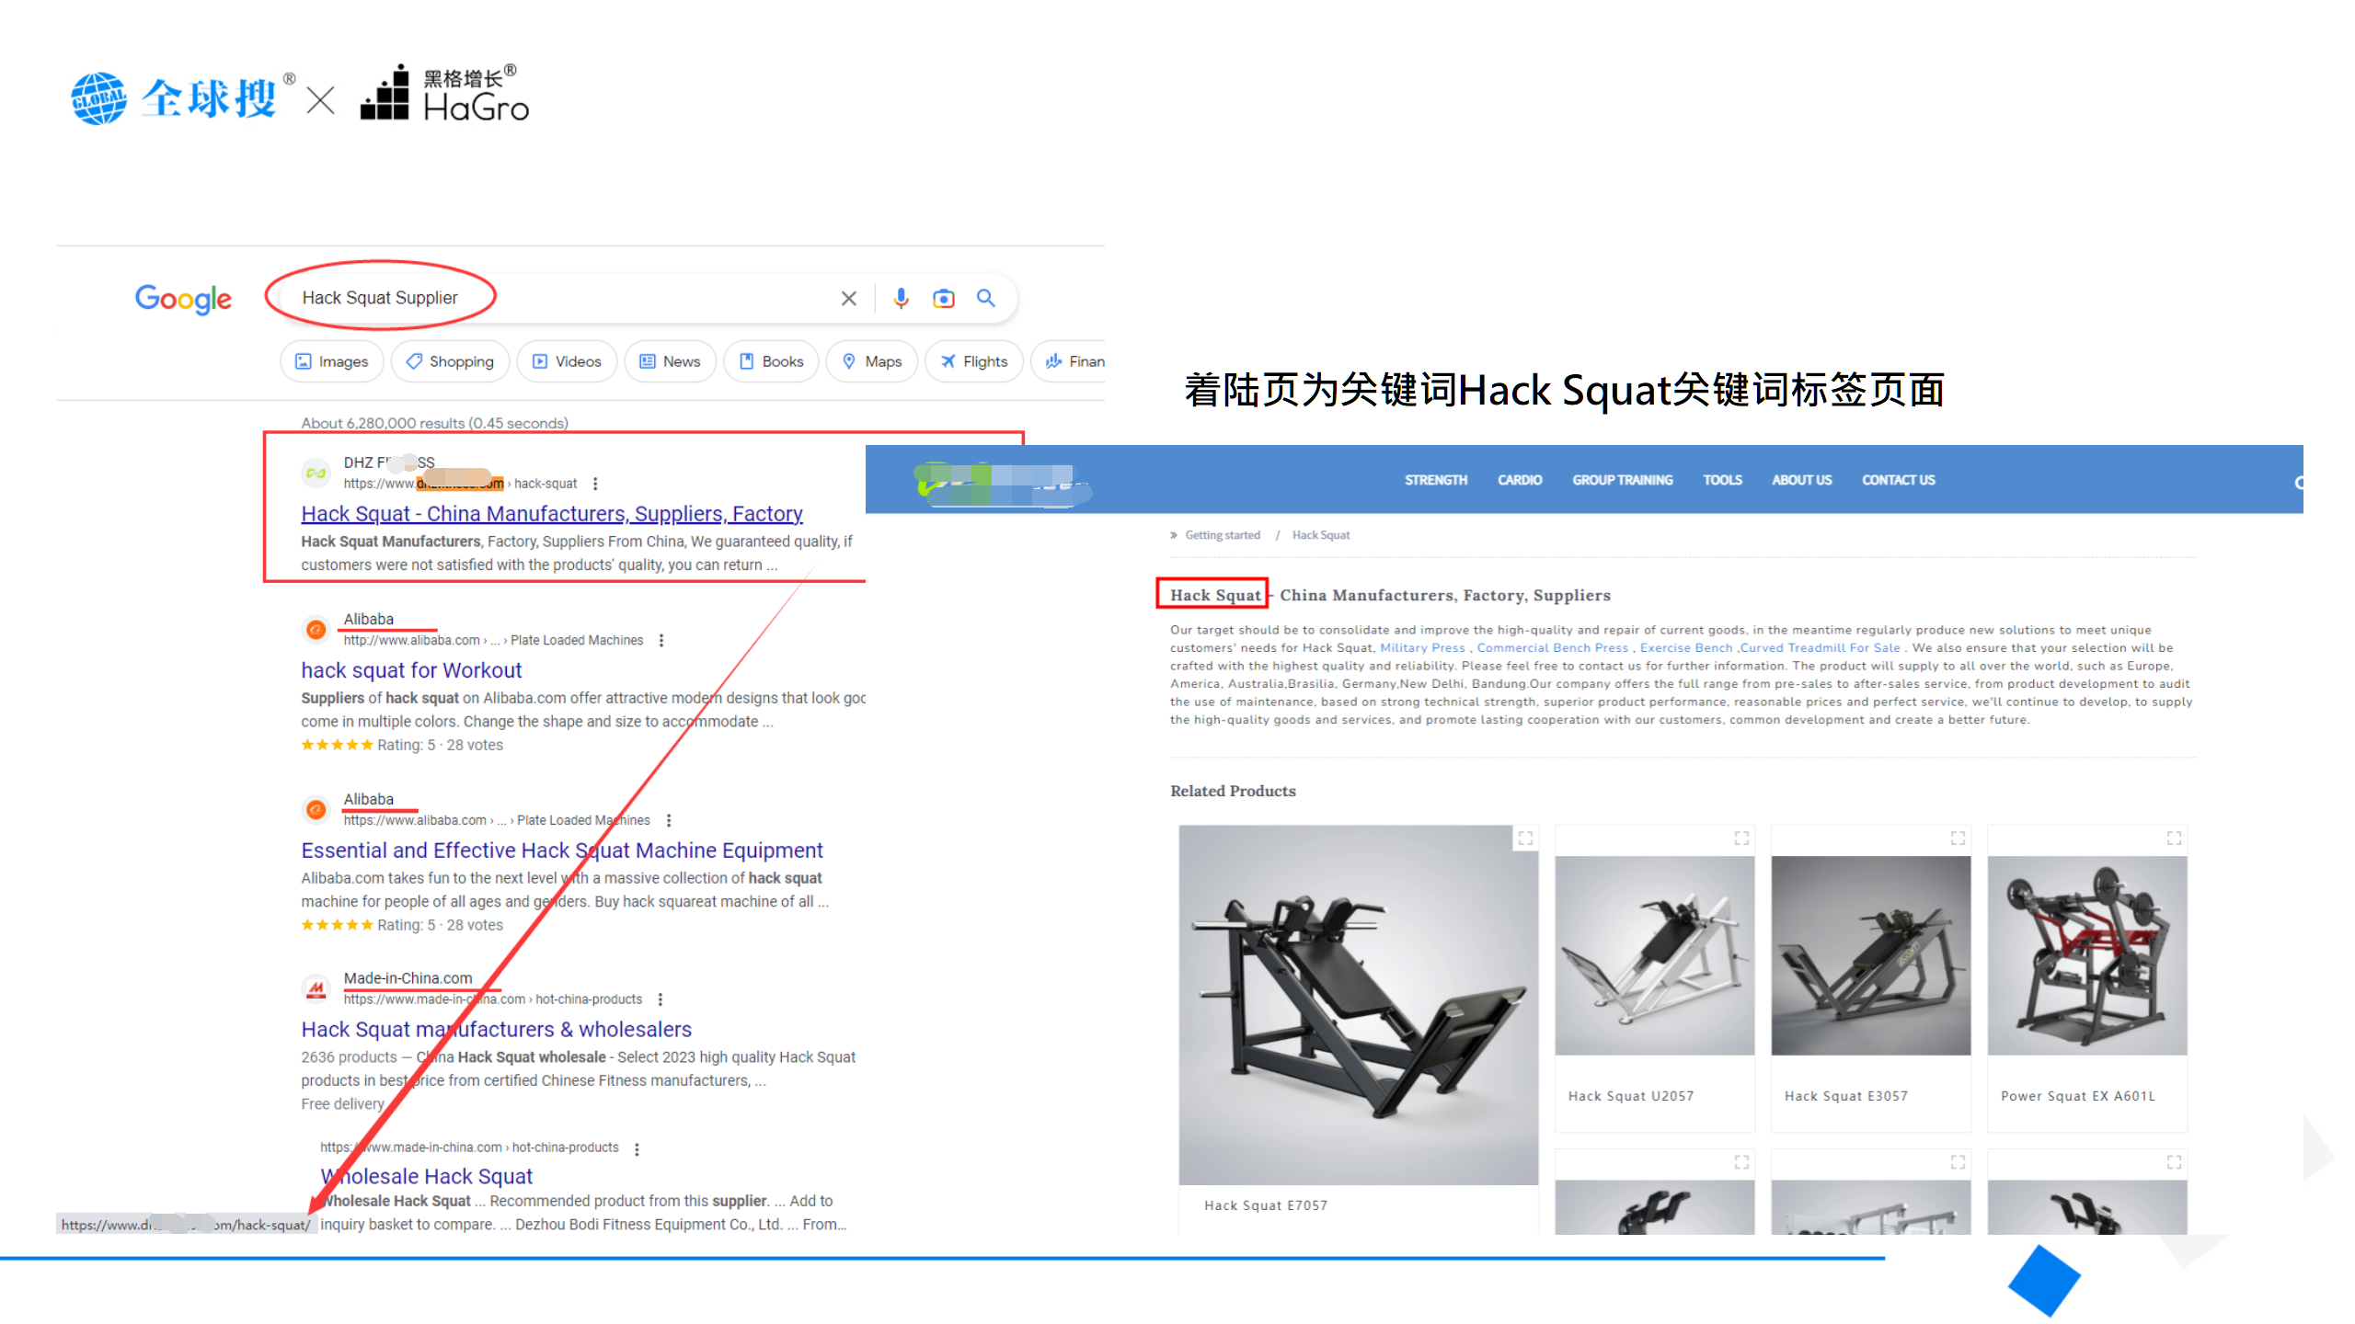2355x1324 pixels.
Task: Open options dots beside second Alibaba result
Action: coord(669,820)
